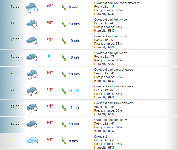This screenshot has width=178, height=150.
Task: Click the green wind arrow at 16:00
Action: pos(64,8)
